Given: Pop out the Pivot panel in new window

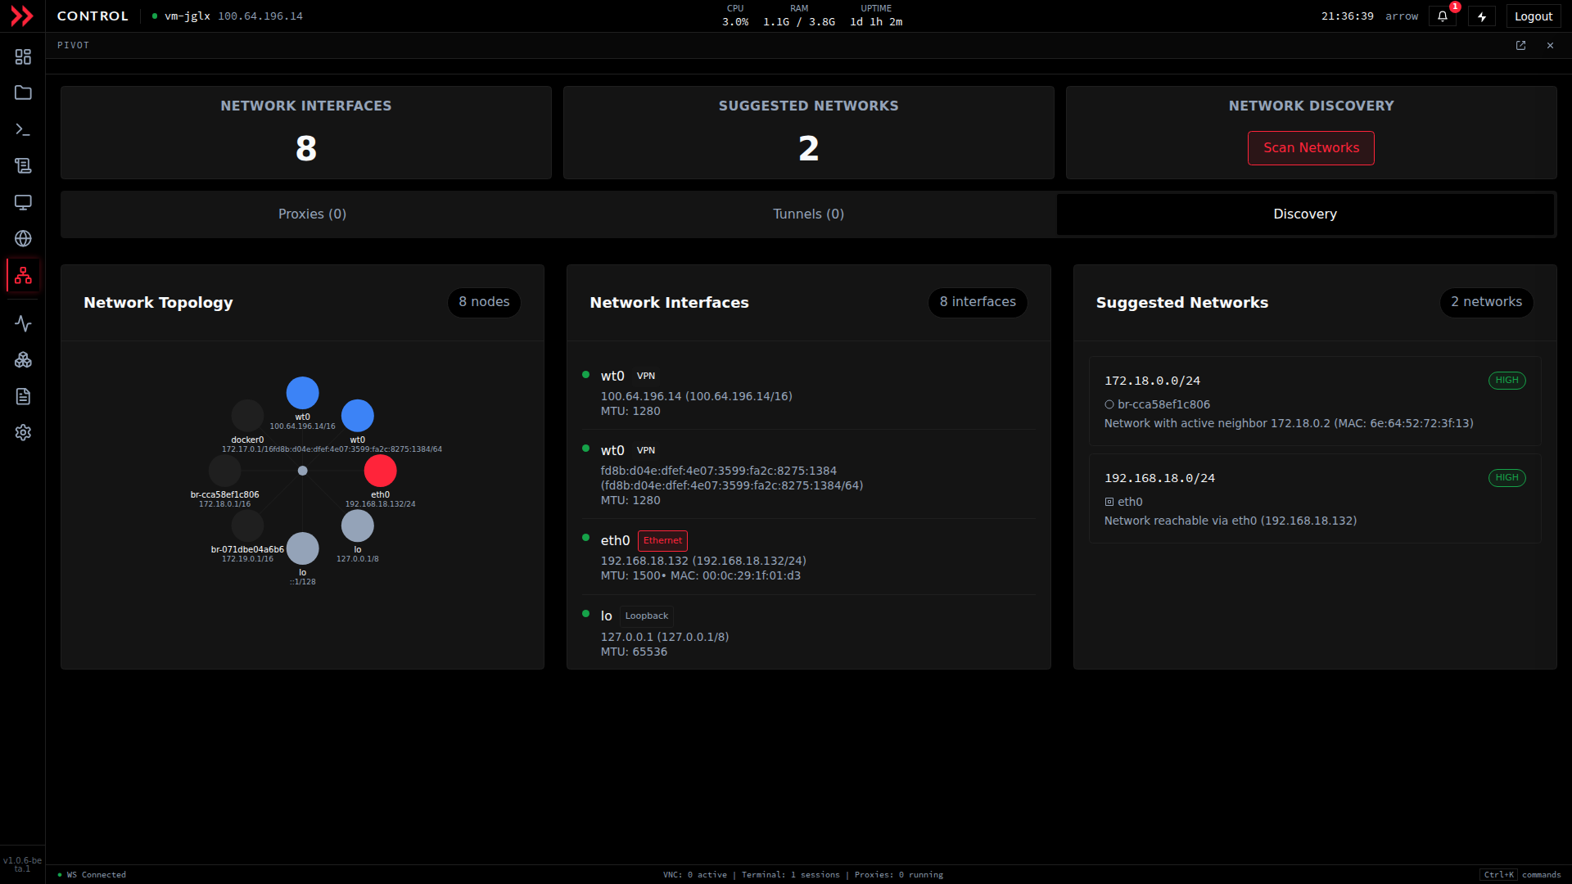Looking at the screenshot, I should point(1520,46).
